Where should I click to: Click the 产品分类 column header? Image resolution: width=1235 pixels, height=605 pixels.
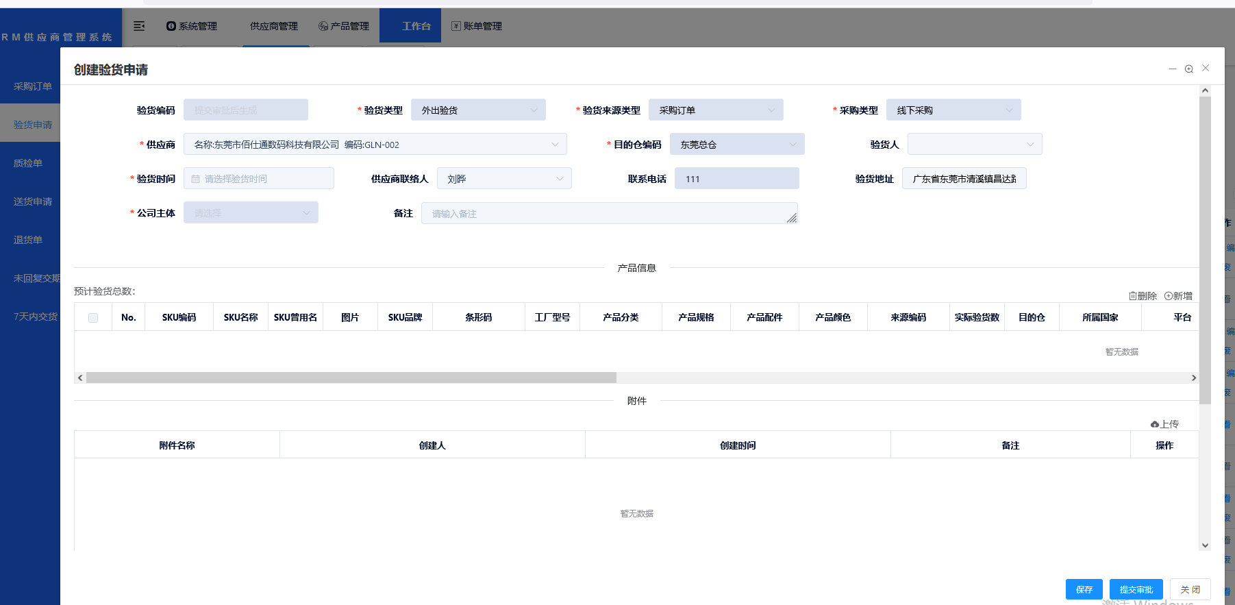coord(621,317)
